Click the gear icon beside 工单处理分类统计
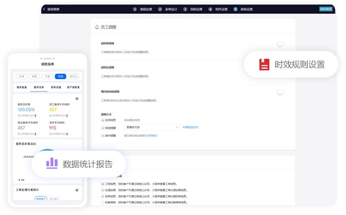Image resolution: width=346 pixels, height=215 pixels. (x=77, y=190)
